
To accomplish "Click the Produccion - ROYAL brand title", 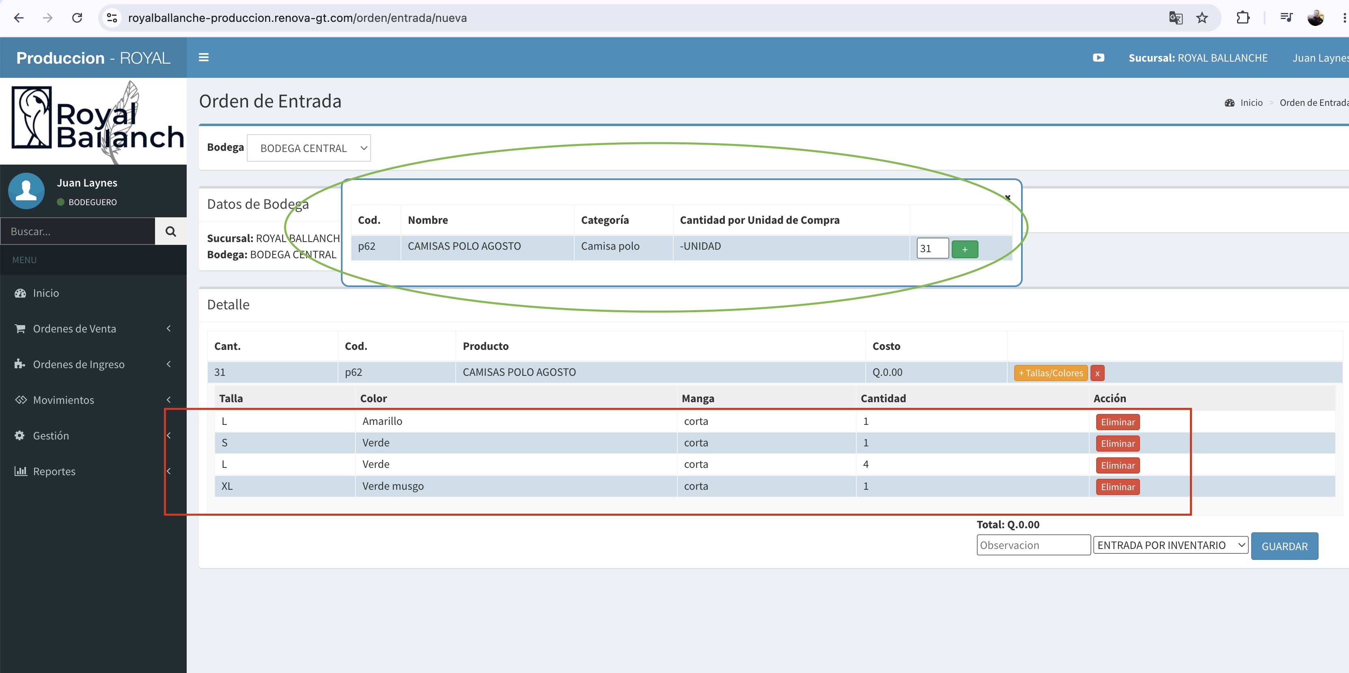I will [x=93, y=58].
